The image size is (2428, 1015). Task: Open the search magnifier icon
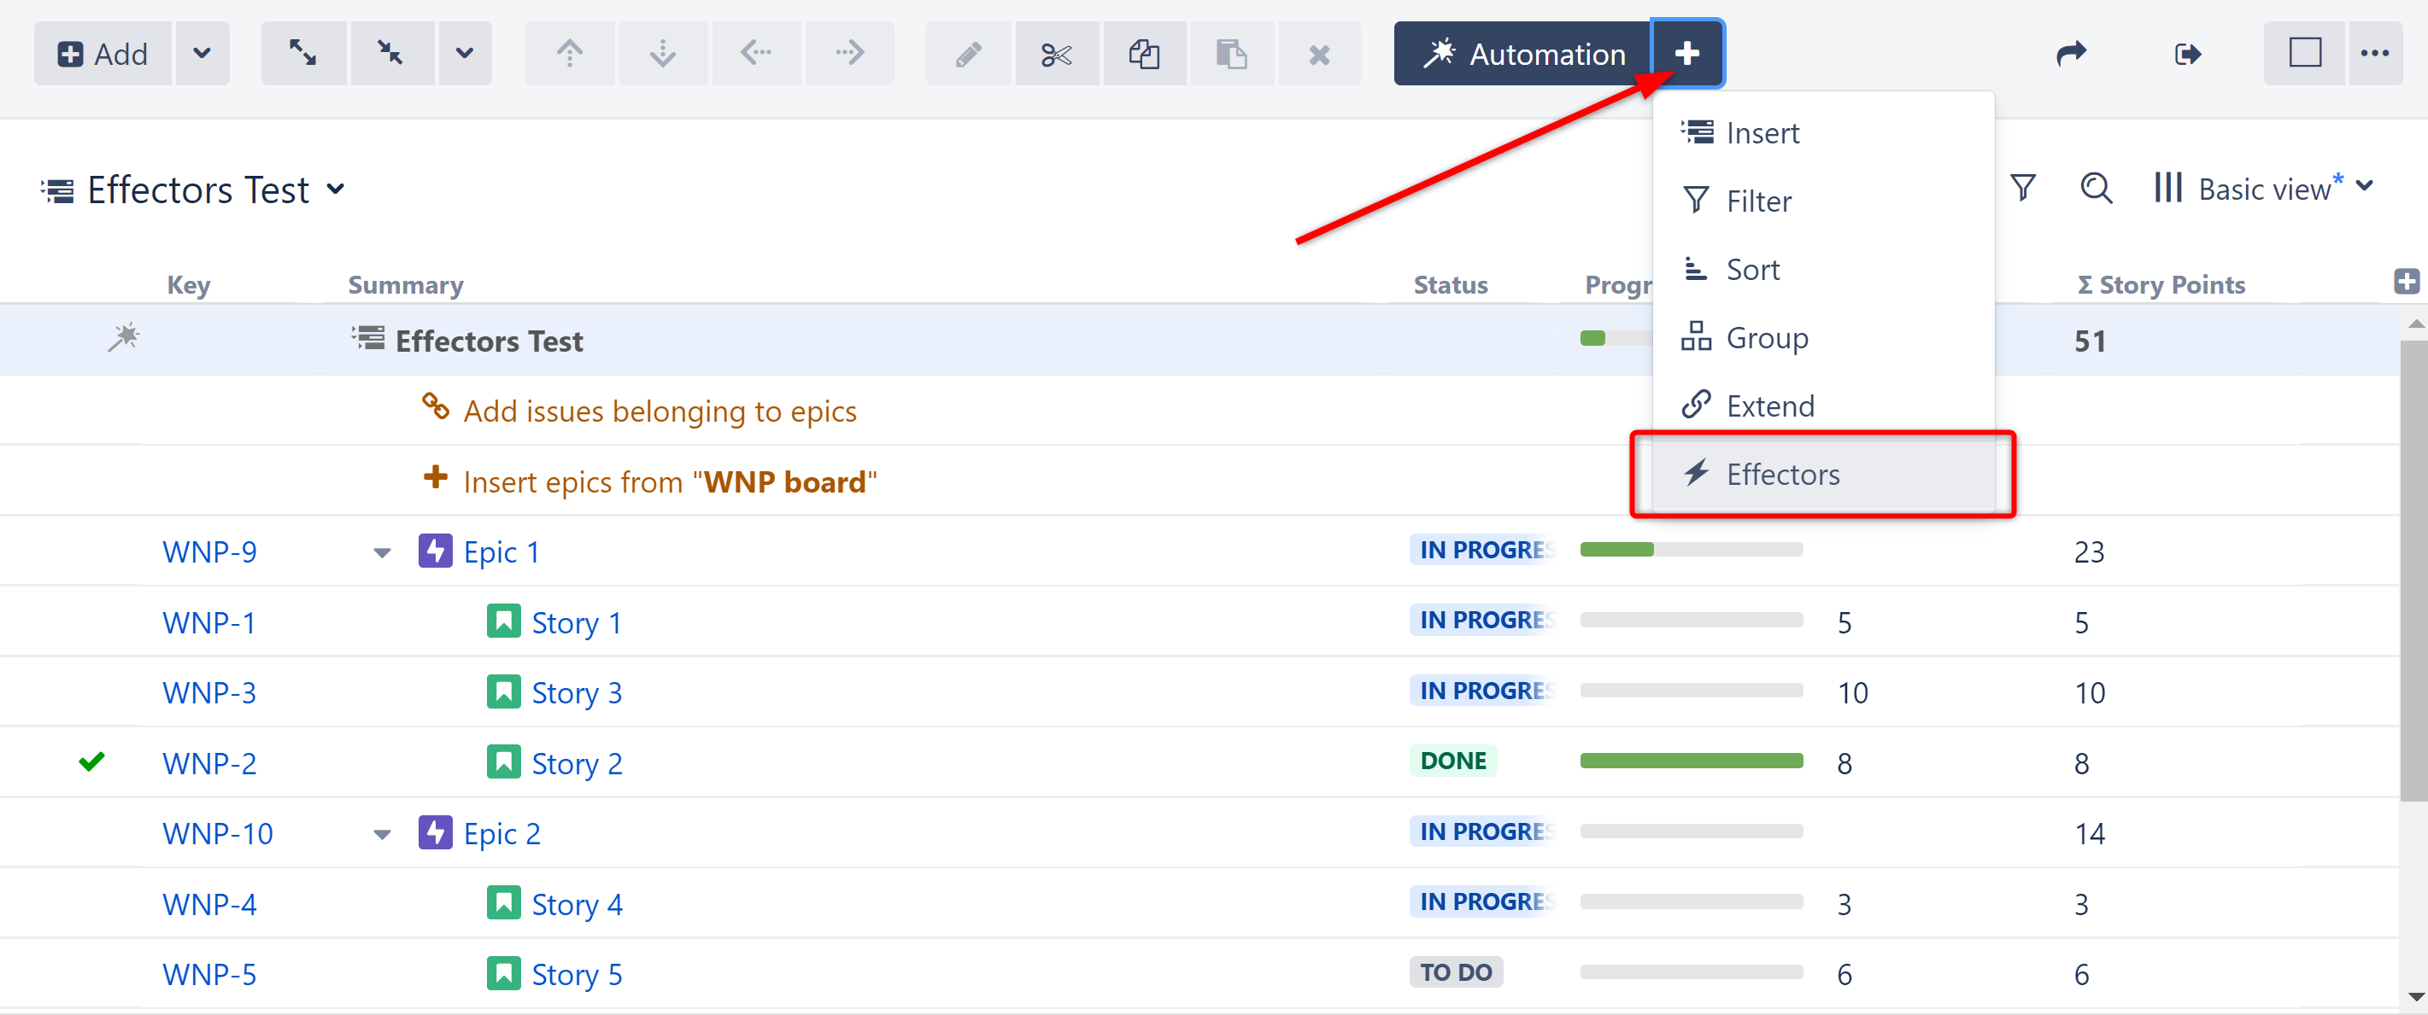point(2097,189)
